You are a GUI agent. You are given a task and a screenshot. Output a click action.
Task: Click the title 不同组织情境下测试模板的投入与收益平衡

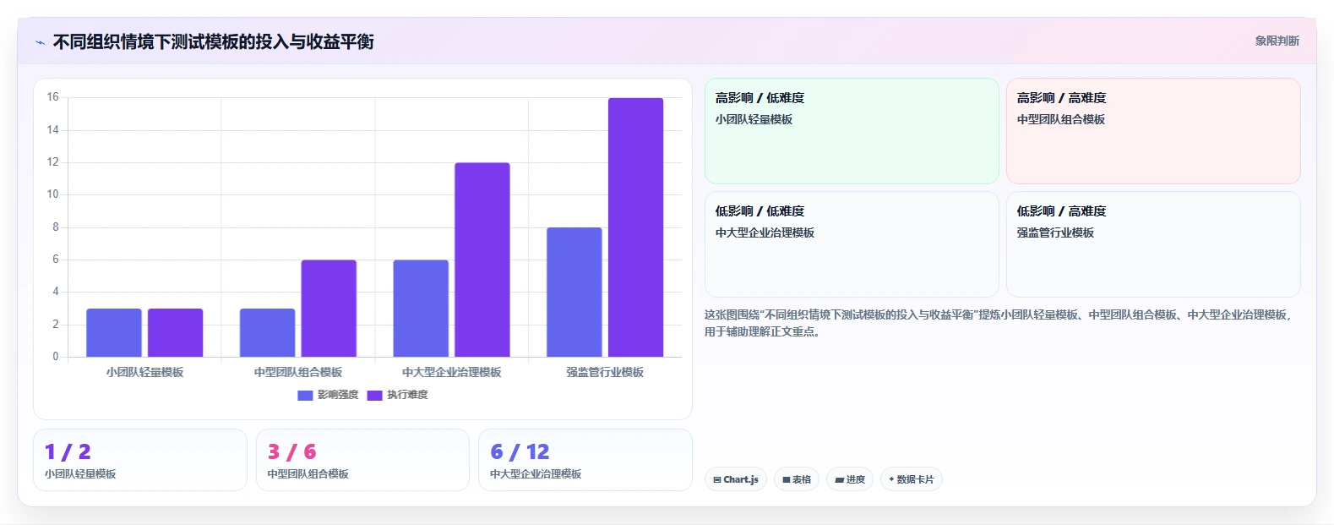tap(214, 41)
